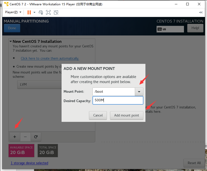The image size is (207, 171).
Task: Close the VMware Player window
Action: tap(199, 4)
